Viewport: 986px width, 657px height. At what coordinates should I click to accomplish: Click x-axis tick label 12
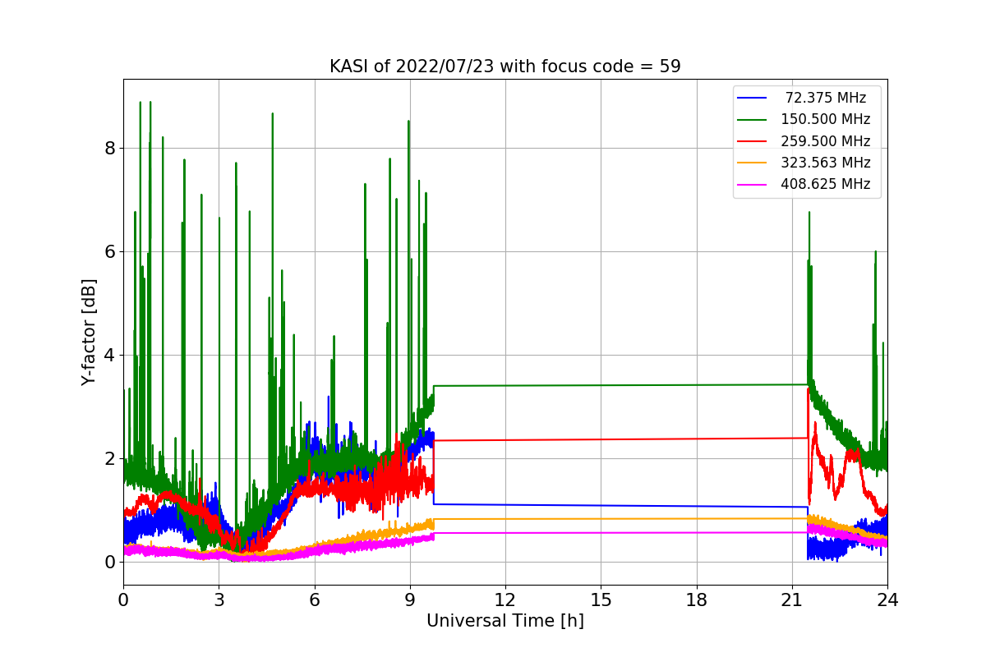click(505, 600)
